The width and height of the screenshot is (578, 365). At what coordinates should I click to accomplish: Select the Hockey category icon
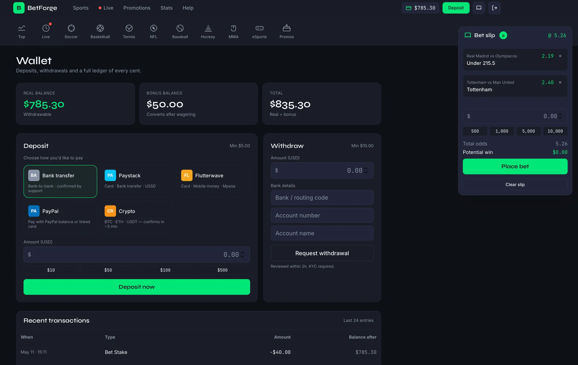208,28
